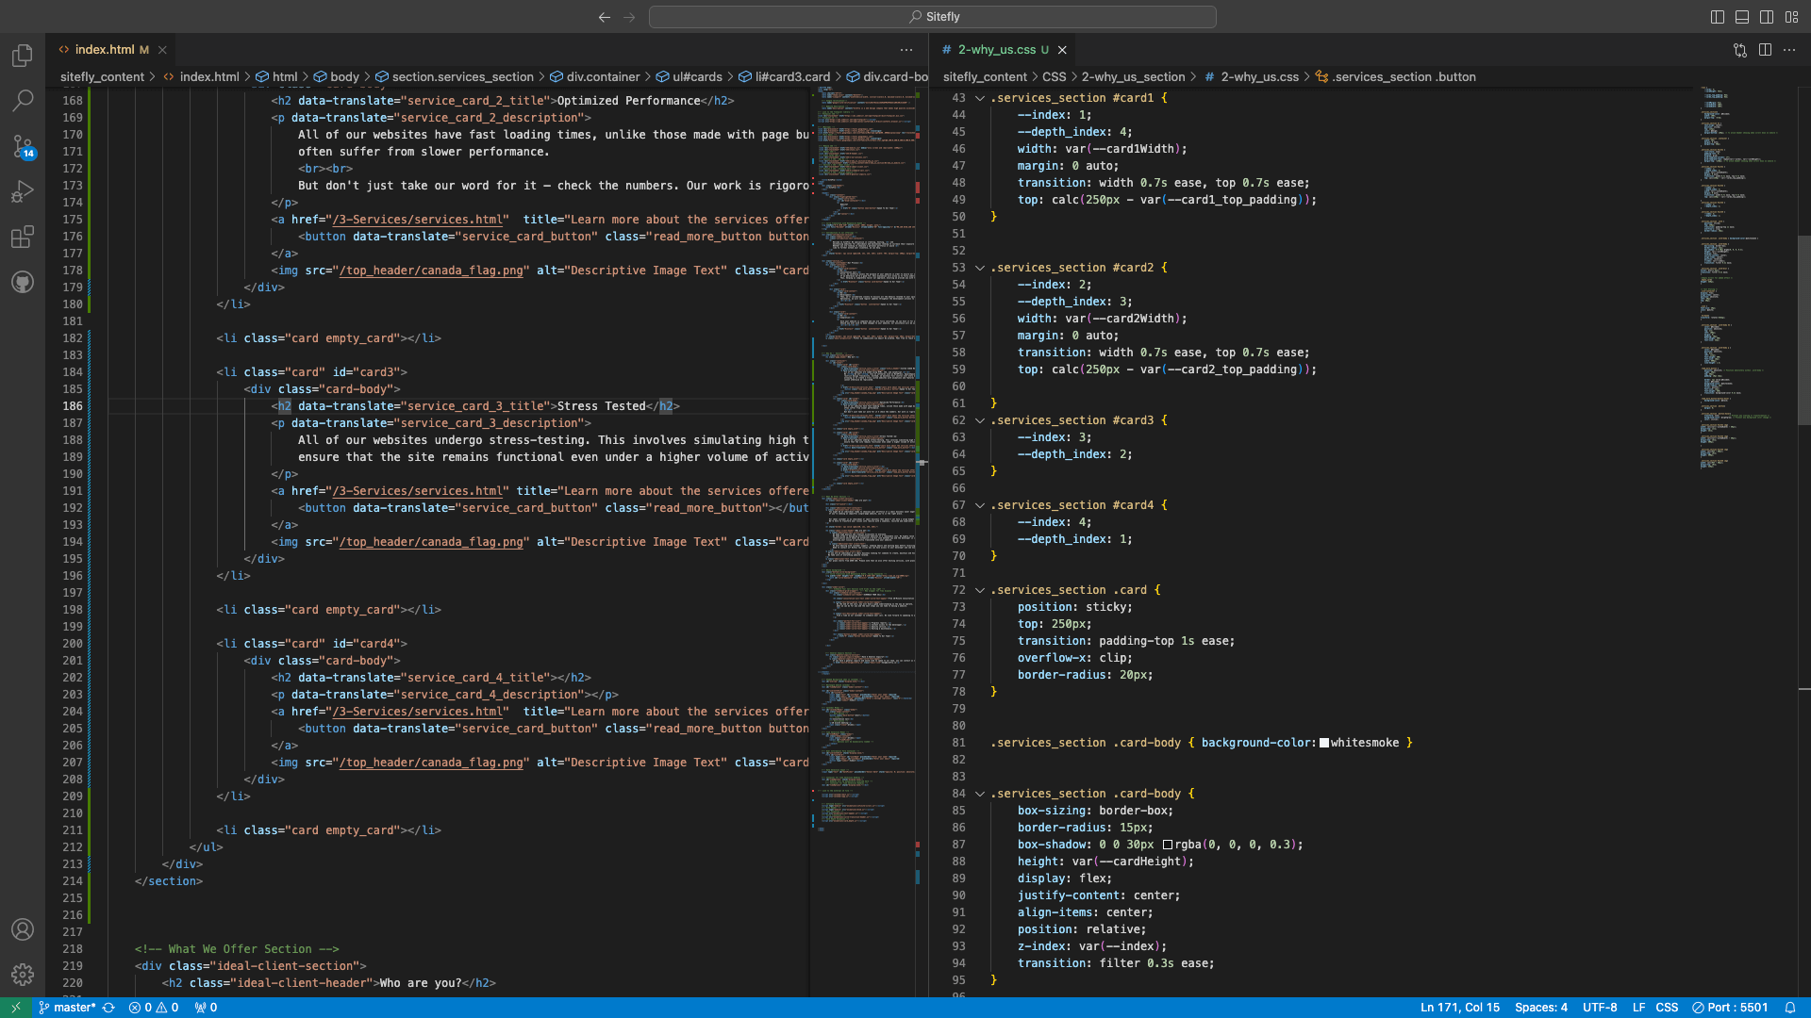Screen dimensions: 1811x1018
Task: Select the section.services_section breadcrumb
Action: [454, 77]
